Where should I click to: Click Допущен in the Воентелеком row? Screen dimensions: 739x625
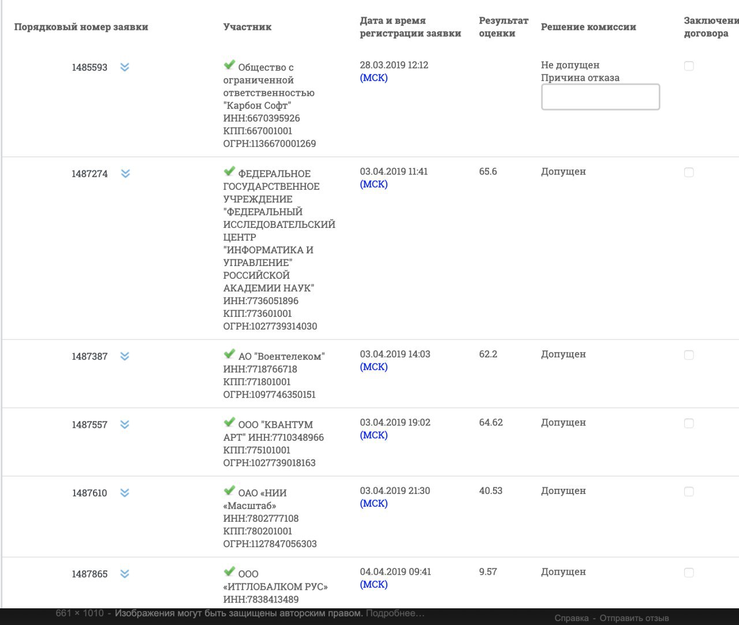(563, 354)
